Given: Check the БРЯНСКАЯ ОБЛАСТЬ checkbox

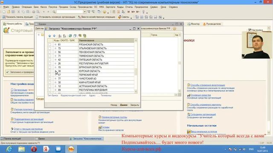Looking at the screenshot, I should 50,67.
